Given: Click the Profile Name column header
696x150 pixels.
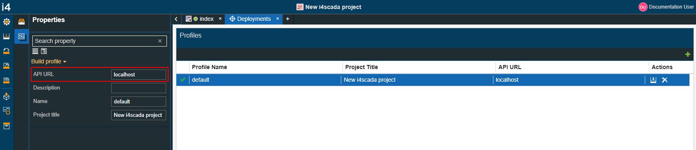Looking at the screenshot, I should pos(209,67).
